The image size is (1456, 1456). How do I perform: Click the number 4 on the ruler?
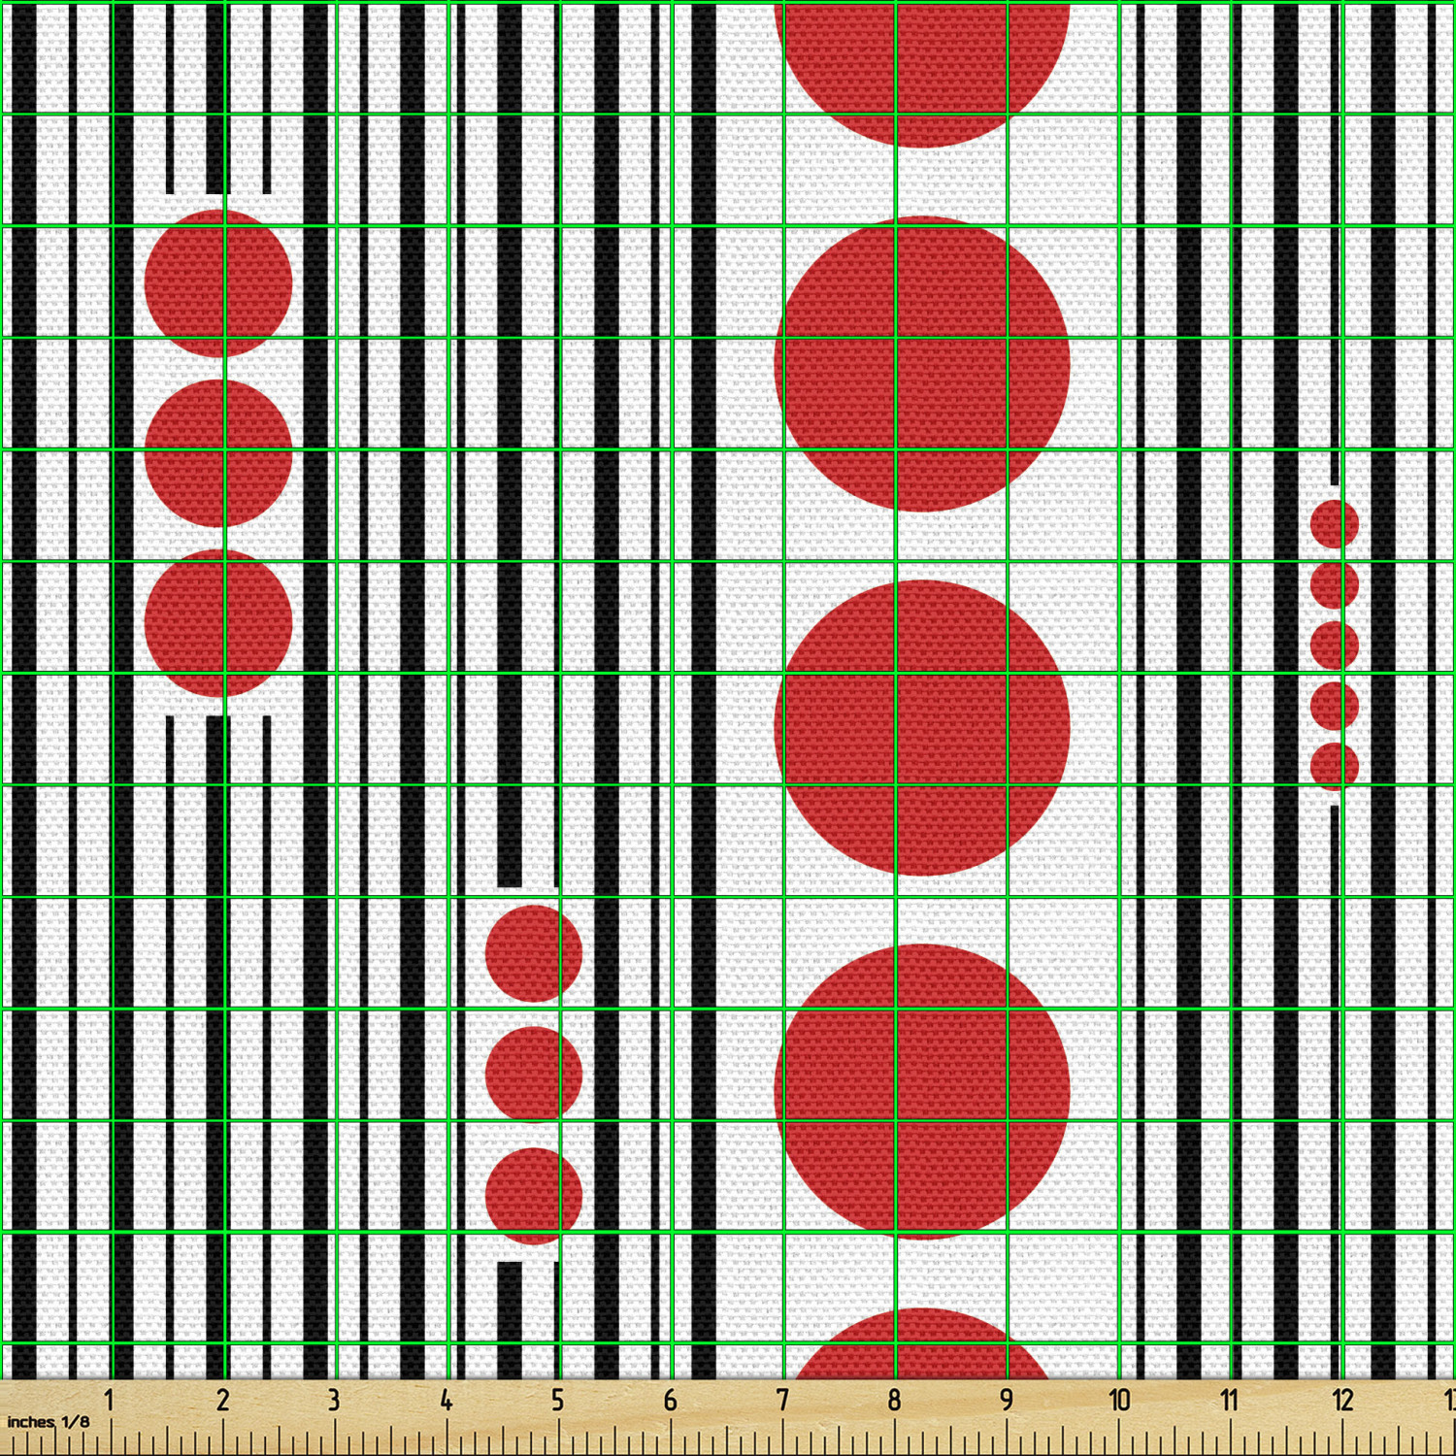coord(446,1400)
